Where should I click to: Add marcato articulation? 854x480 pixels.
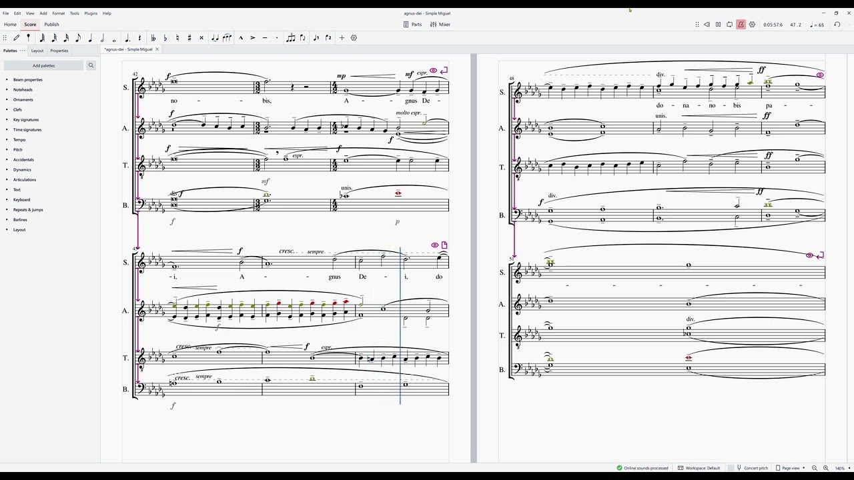(240, 38)
